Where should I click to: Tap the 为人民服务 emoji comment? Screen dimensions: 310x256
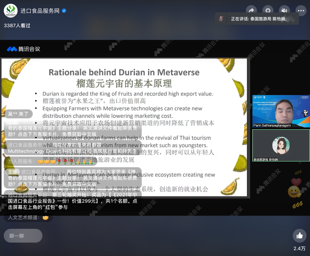point(51,162)
